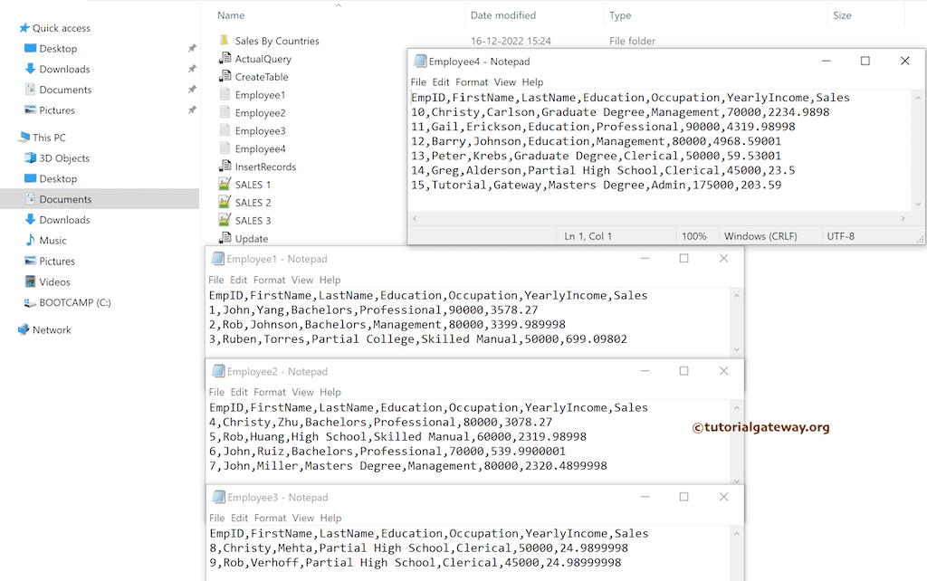Image resolution: width=927 pixels, height=581 pixels.
Task: Open Edit menu in Employee2 Notepad
Action: (239, 393)
